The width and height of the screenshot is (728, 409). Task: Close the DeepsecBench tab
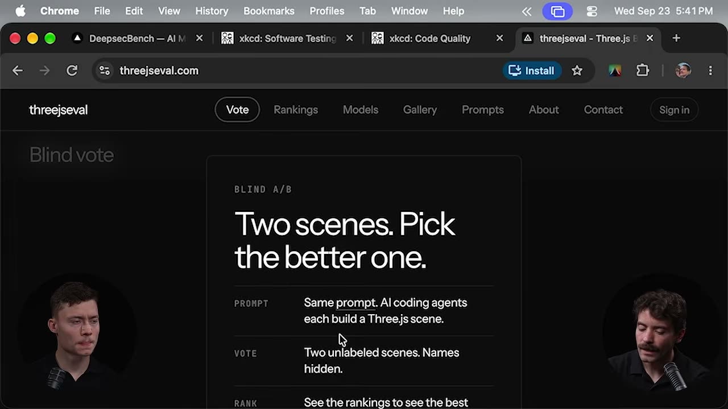[199, 38]
